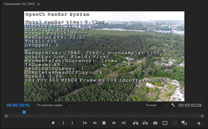The width and height of the screenshot is (208, 129).
Task: Open the playback resolution dropdown Полное
Action: pos(155,105)
